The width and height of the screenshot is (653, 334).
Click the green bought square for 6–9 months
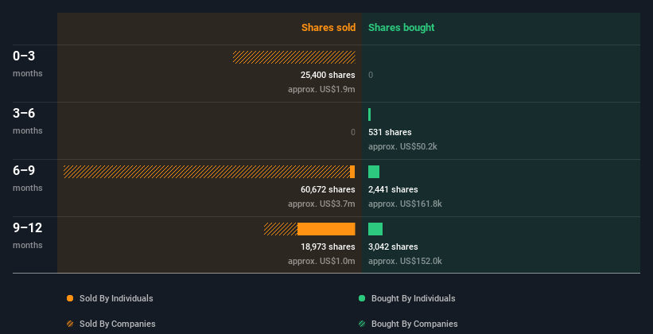[374, 172]
